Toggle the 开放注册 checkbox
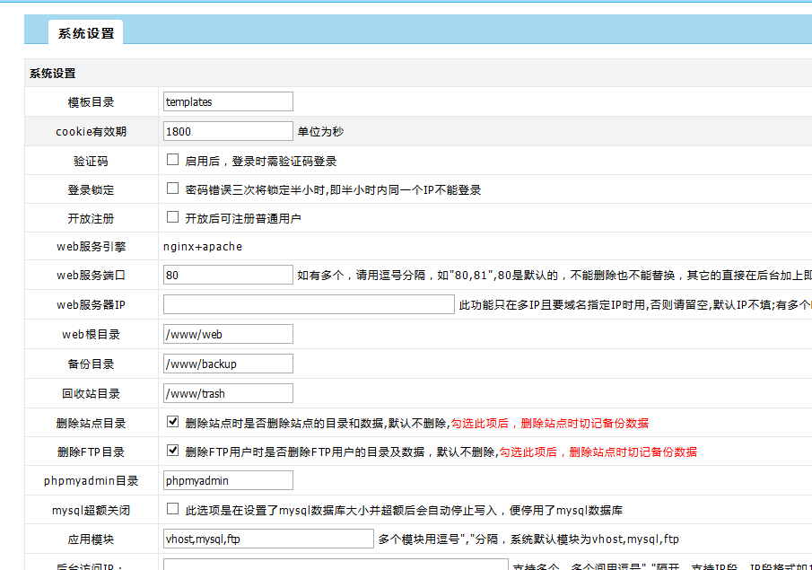812x570 pixels. tap(173, 217)
